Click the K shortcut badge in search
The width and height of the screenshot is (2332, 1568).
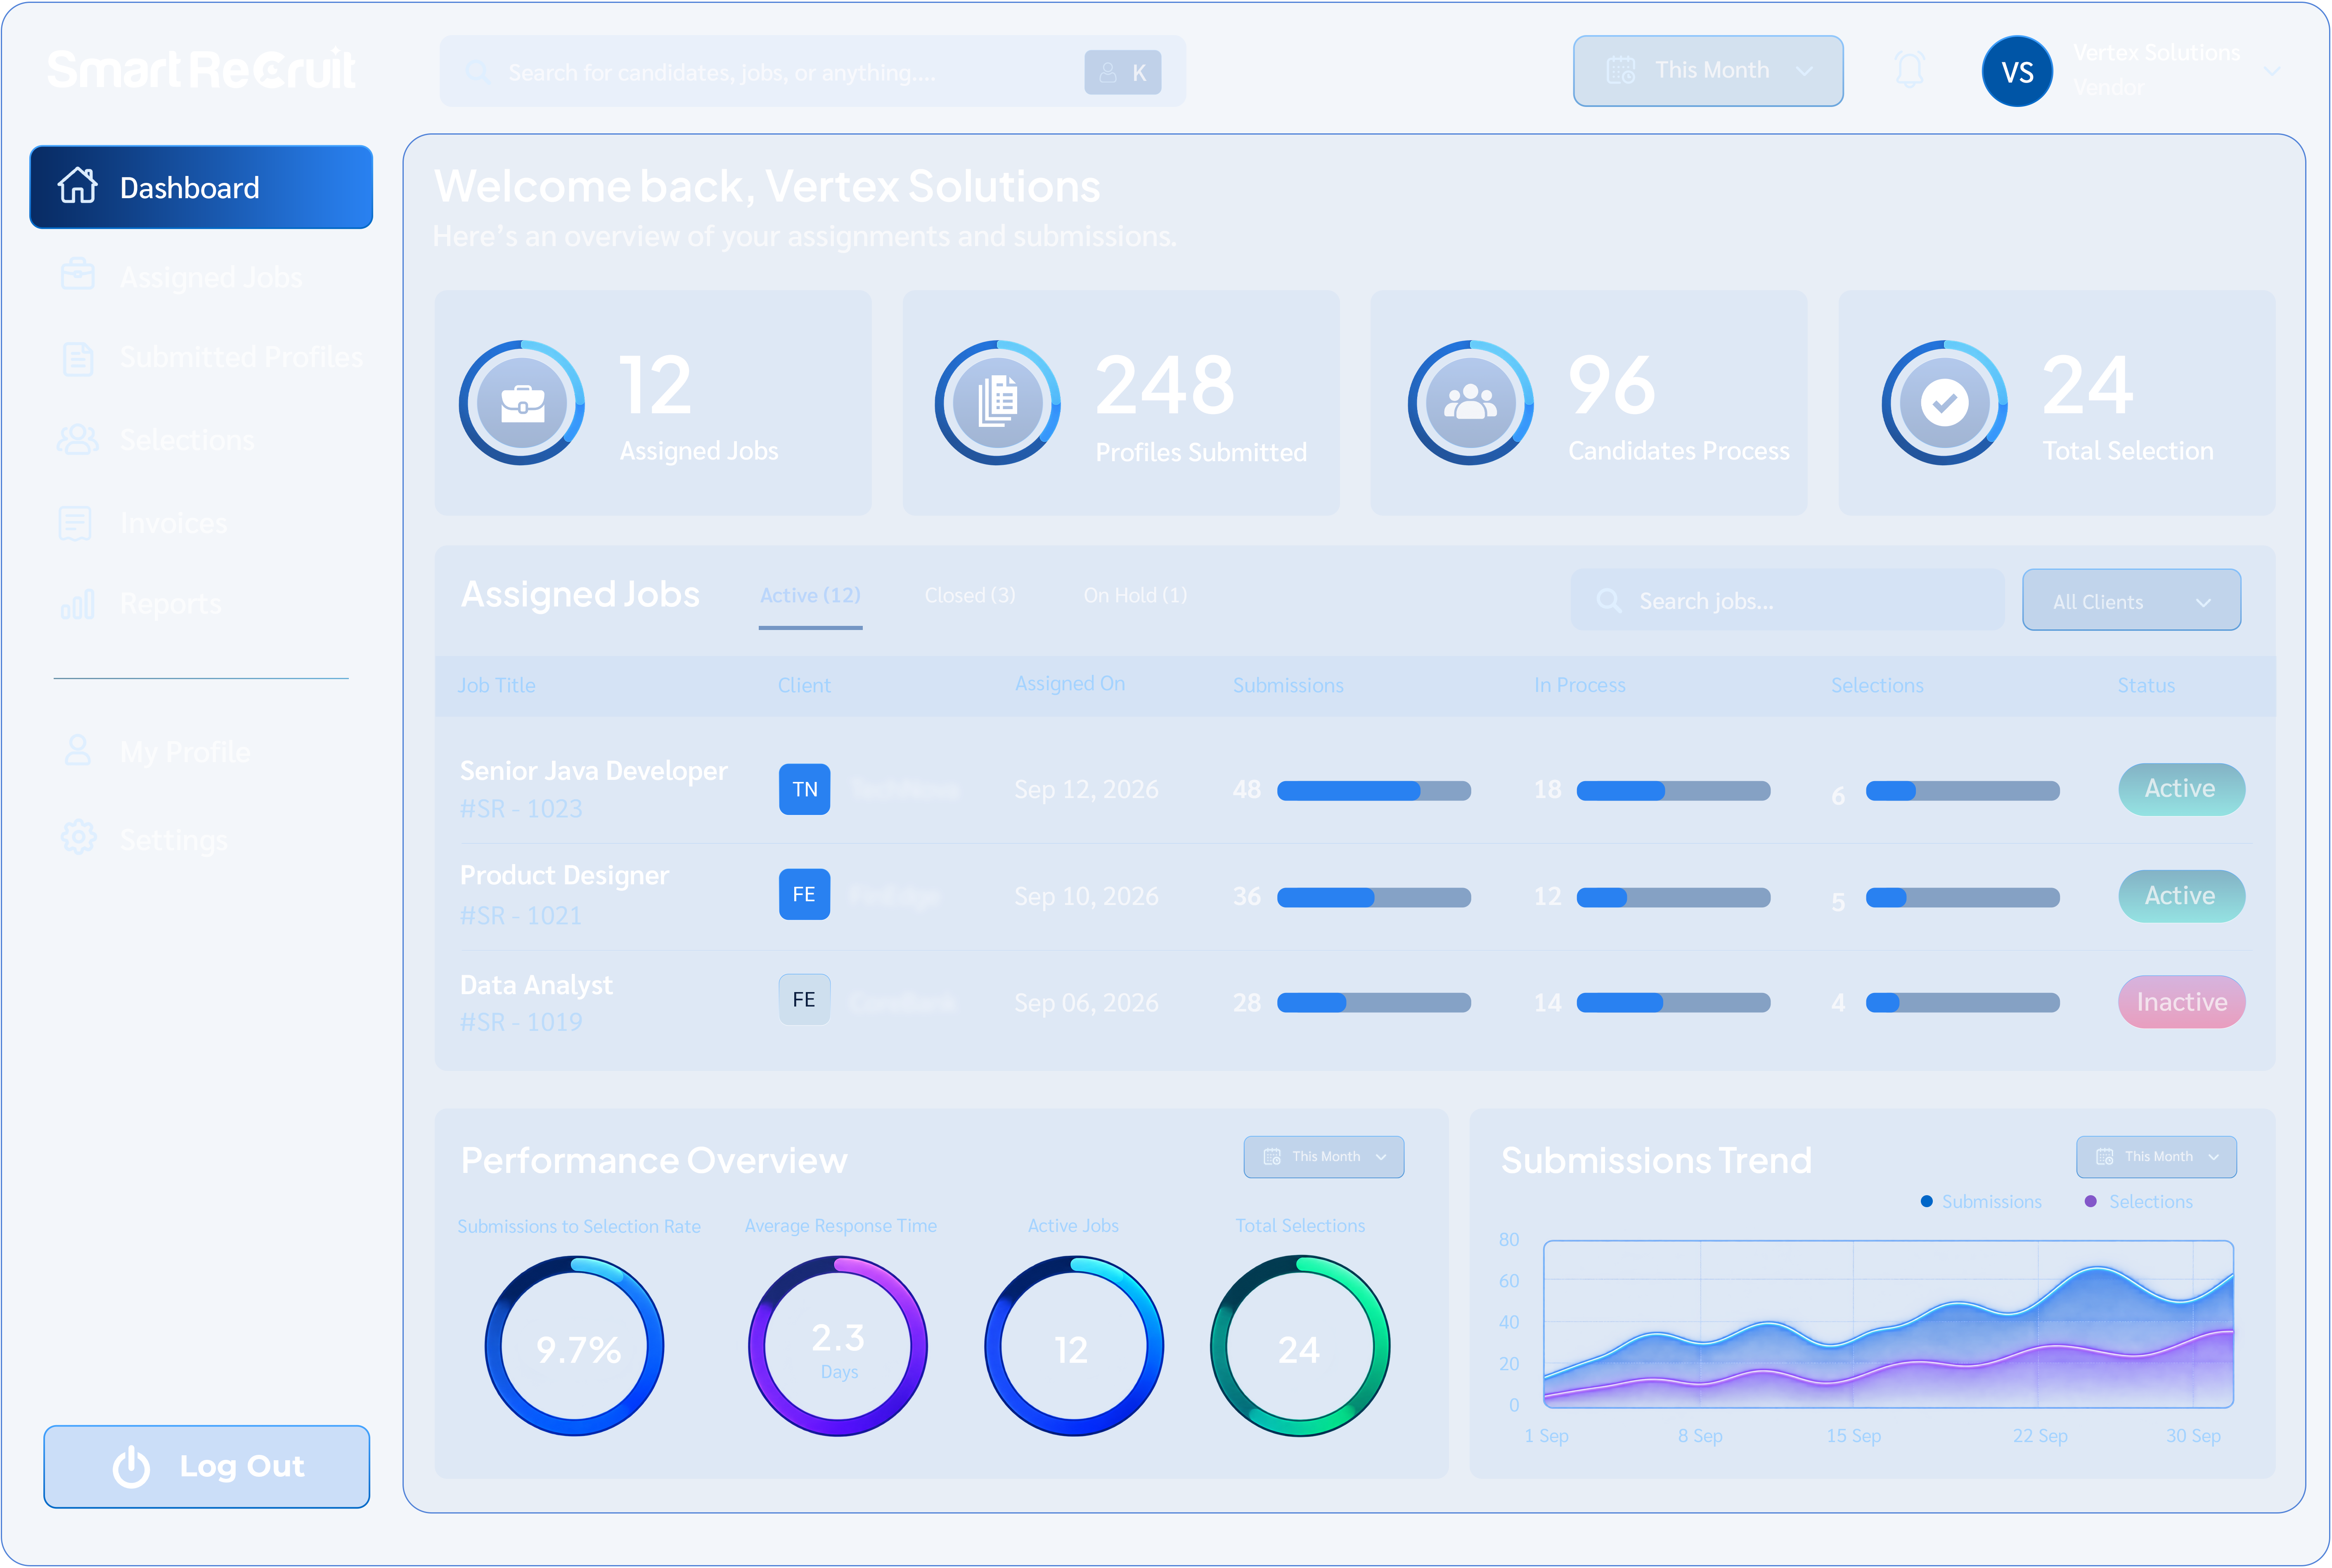[1122, 73]
